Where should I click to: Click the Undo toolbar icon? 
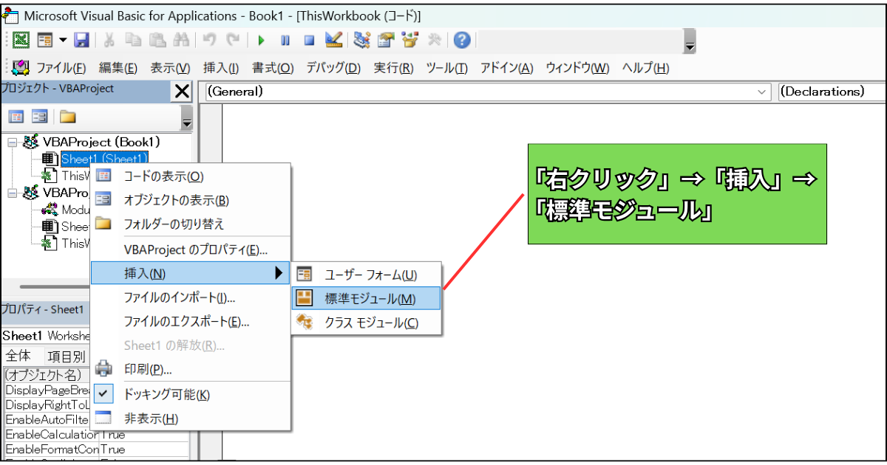point(210,40)
